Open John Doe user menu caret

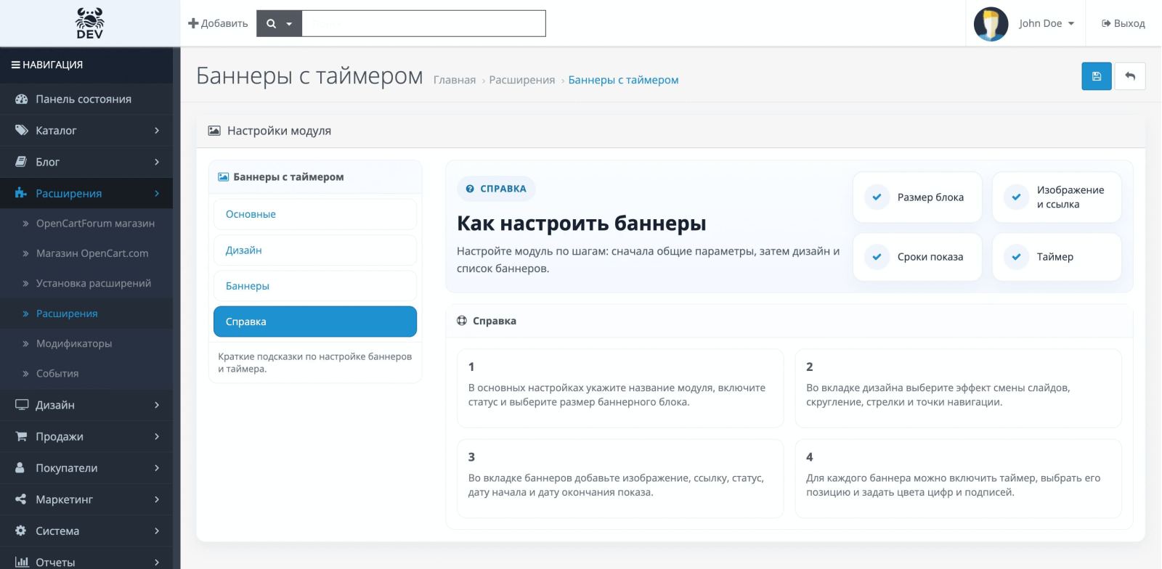tap(1071, 23)
